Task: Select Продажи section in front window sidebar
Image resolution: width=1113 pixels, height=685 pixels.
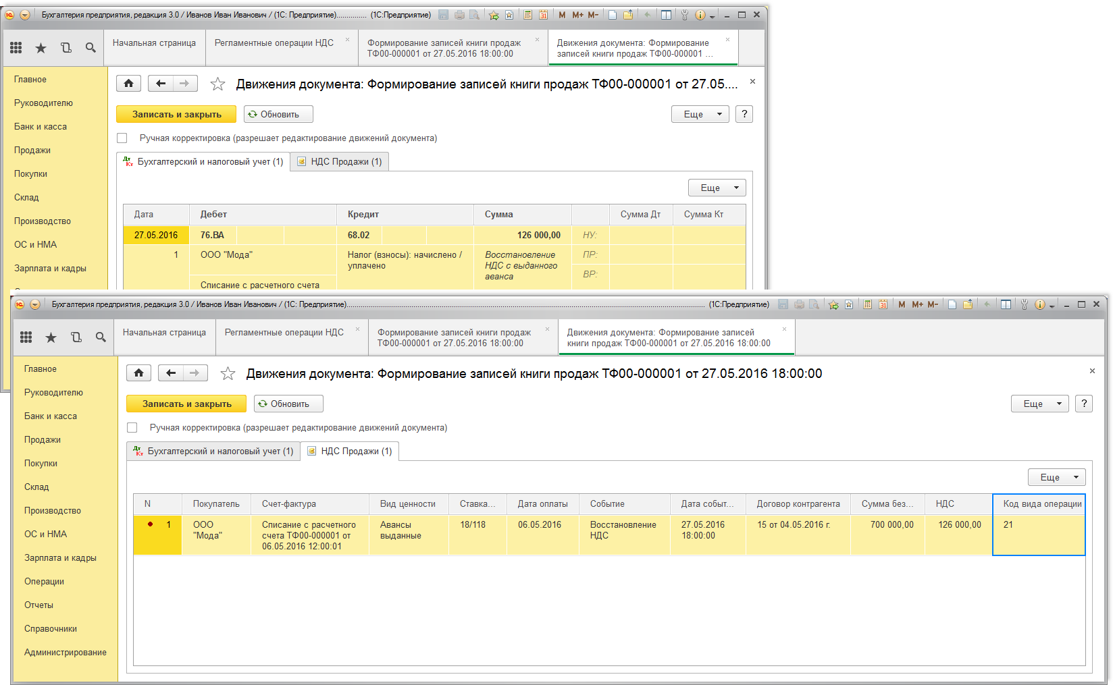Action: click(x=43, y=440)
